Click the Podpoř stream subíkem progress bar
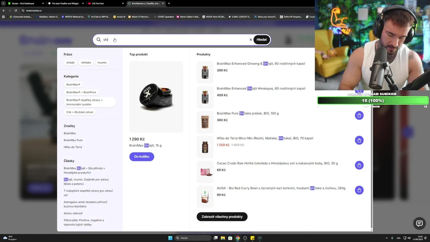 [373, 100]
